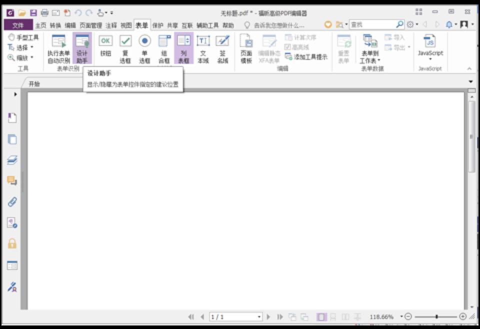Open Form to Sheet (表单到工作表) dropdown
Screen dimensions: 480x329
[370, 49]
